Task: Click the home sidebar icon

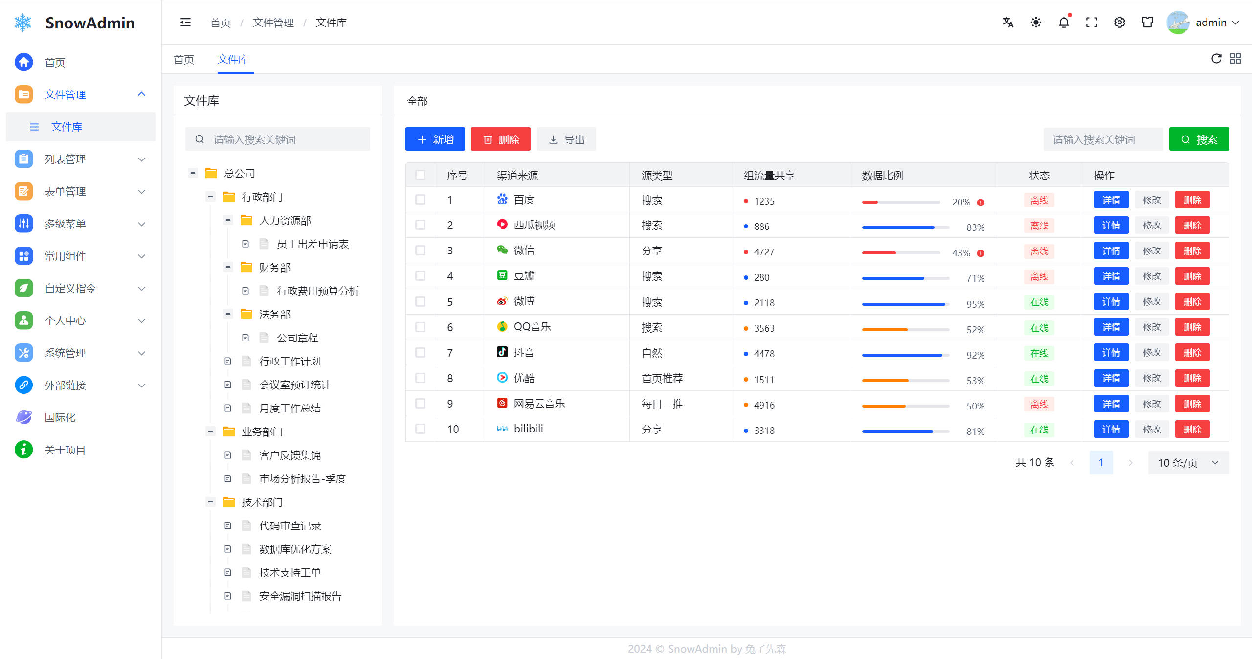Action: (x=23, y=62)
